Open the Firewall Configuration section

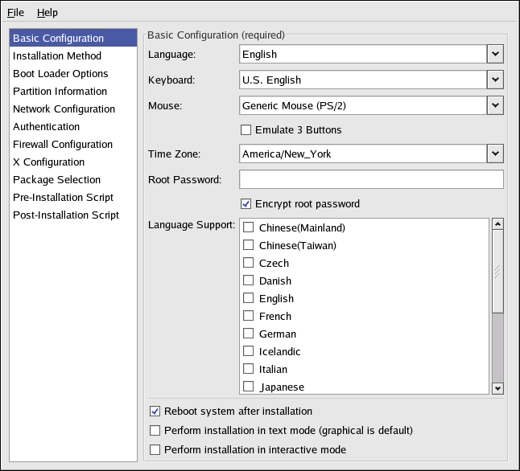63,145
